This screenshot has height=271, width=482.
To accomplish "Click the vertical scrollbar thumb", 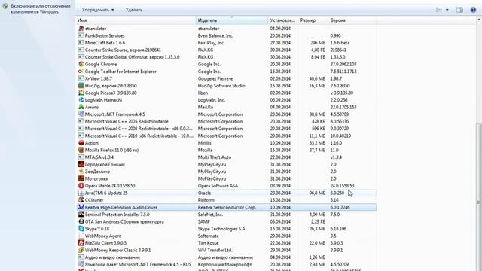I will pos(479,196).
